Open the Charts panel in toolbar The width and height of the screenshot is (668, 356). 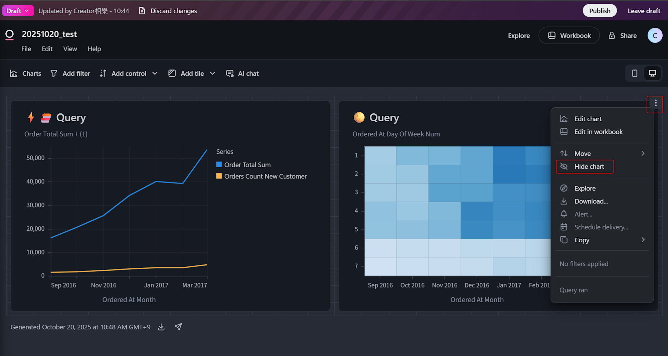point(26,74)
